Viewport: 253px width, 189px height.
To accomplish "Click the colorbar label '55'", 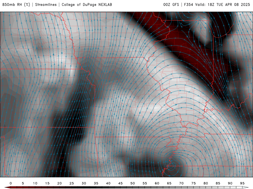I will 145,183.
